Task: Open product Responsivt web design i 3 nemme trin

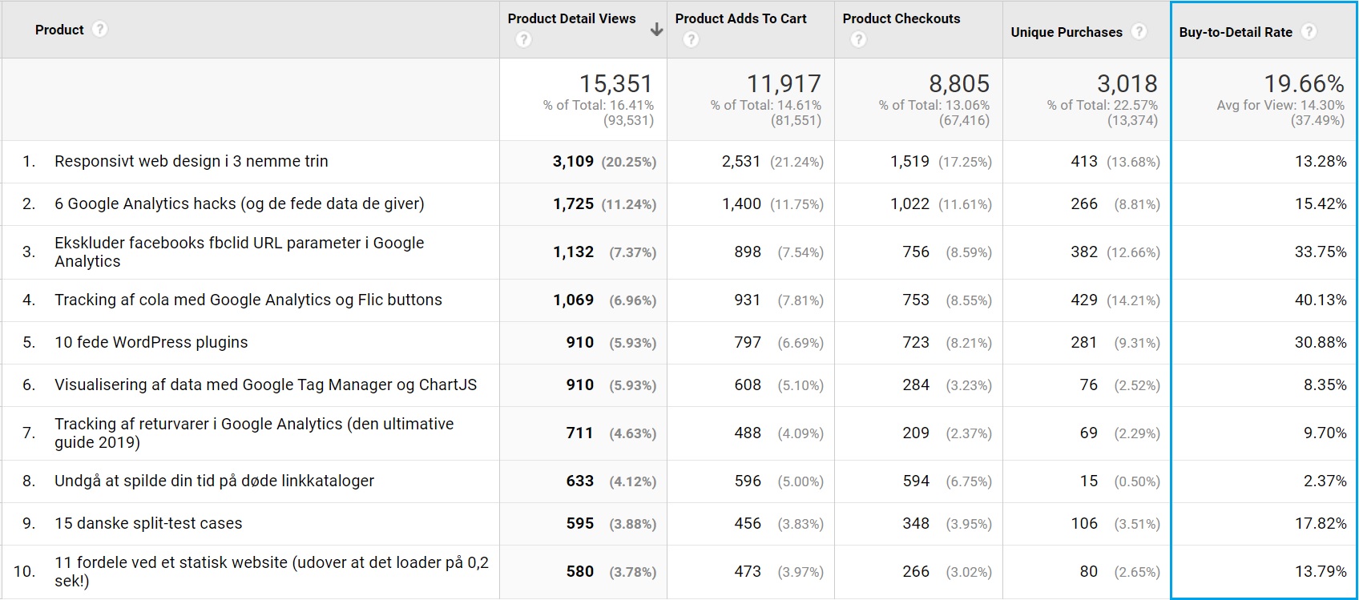Action: (191, 161)
